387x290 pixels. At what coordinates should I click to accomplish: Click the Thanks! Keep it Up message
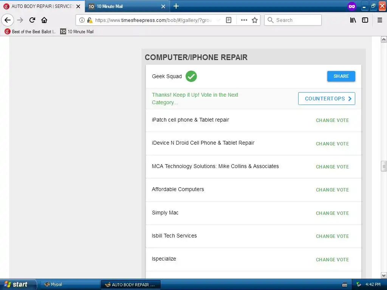tap(195, 99)
